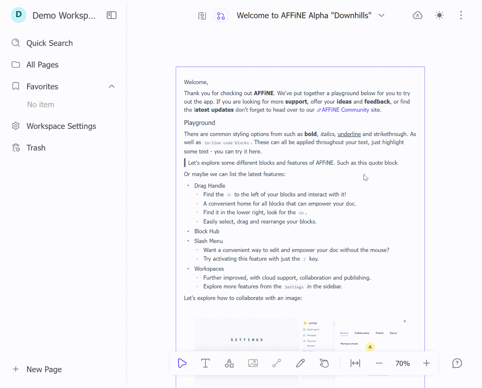Toggle the light/dark theme sun icon
482x388 pixels.
[439, 15]
